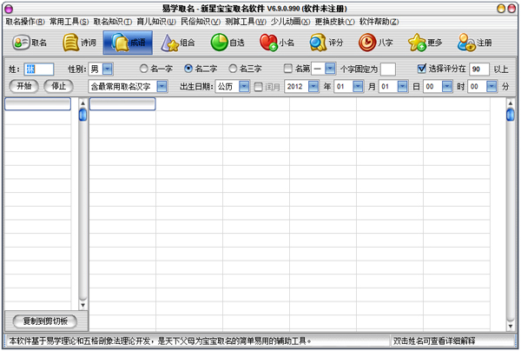
Task: Launch the 评分 scoring tool
Action: [326, 43]
